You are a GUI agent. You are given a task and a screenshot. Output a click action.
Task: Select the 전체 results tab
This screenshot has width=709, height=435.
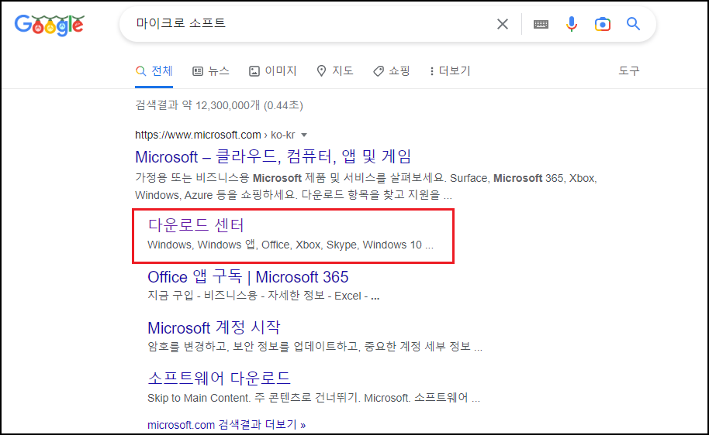pos(154,71)
